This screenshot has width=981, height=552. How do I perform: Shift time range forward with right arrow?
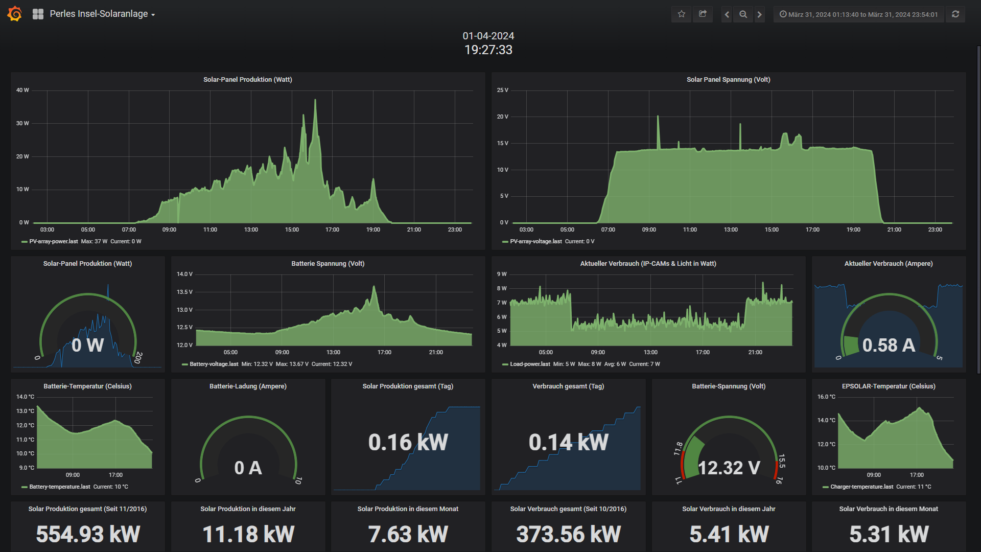(x=759, y=14)
